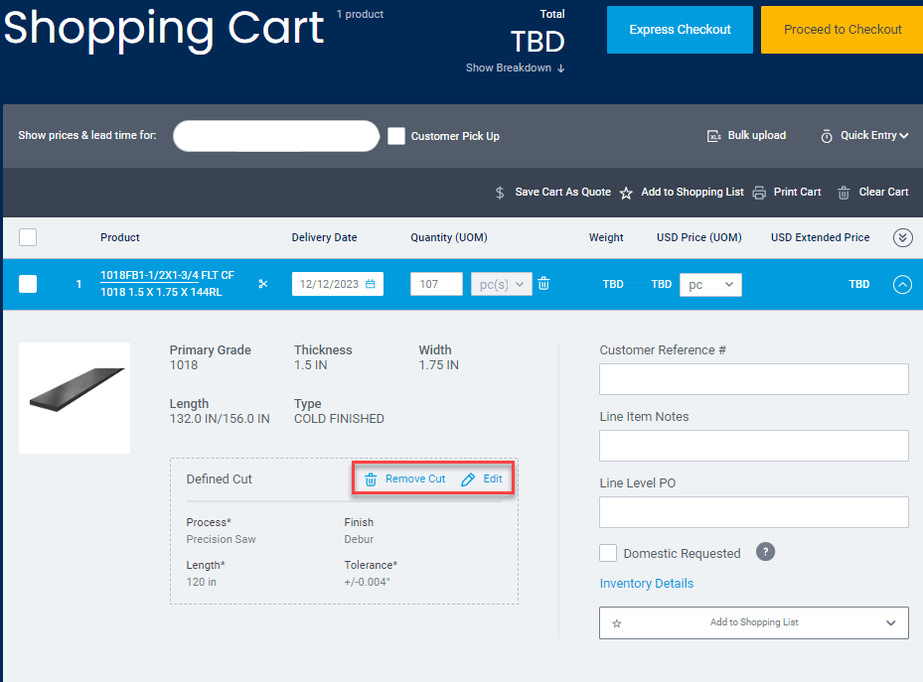Check the Domestic Requested checkbox
The image size is (923, 682).
tap(607, 553)
